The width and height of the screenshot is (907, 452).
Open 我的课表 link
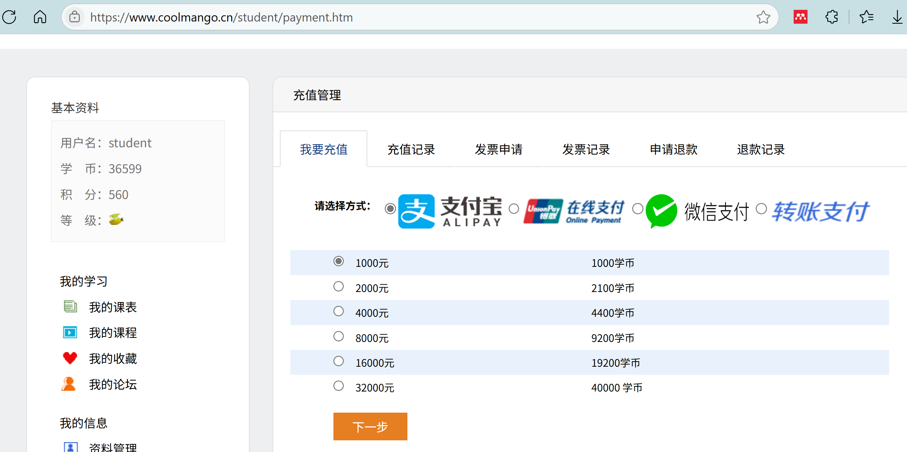click(x=113, y=307)
